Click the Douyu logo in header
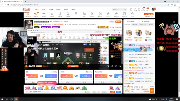The width and height of the screenshot is (180, 101). 26,10
